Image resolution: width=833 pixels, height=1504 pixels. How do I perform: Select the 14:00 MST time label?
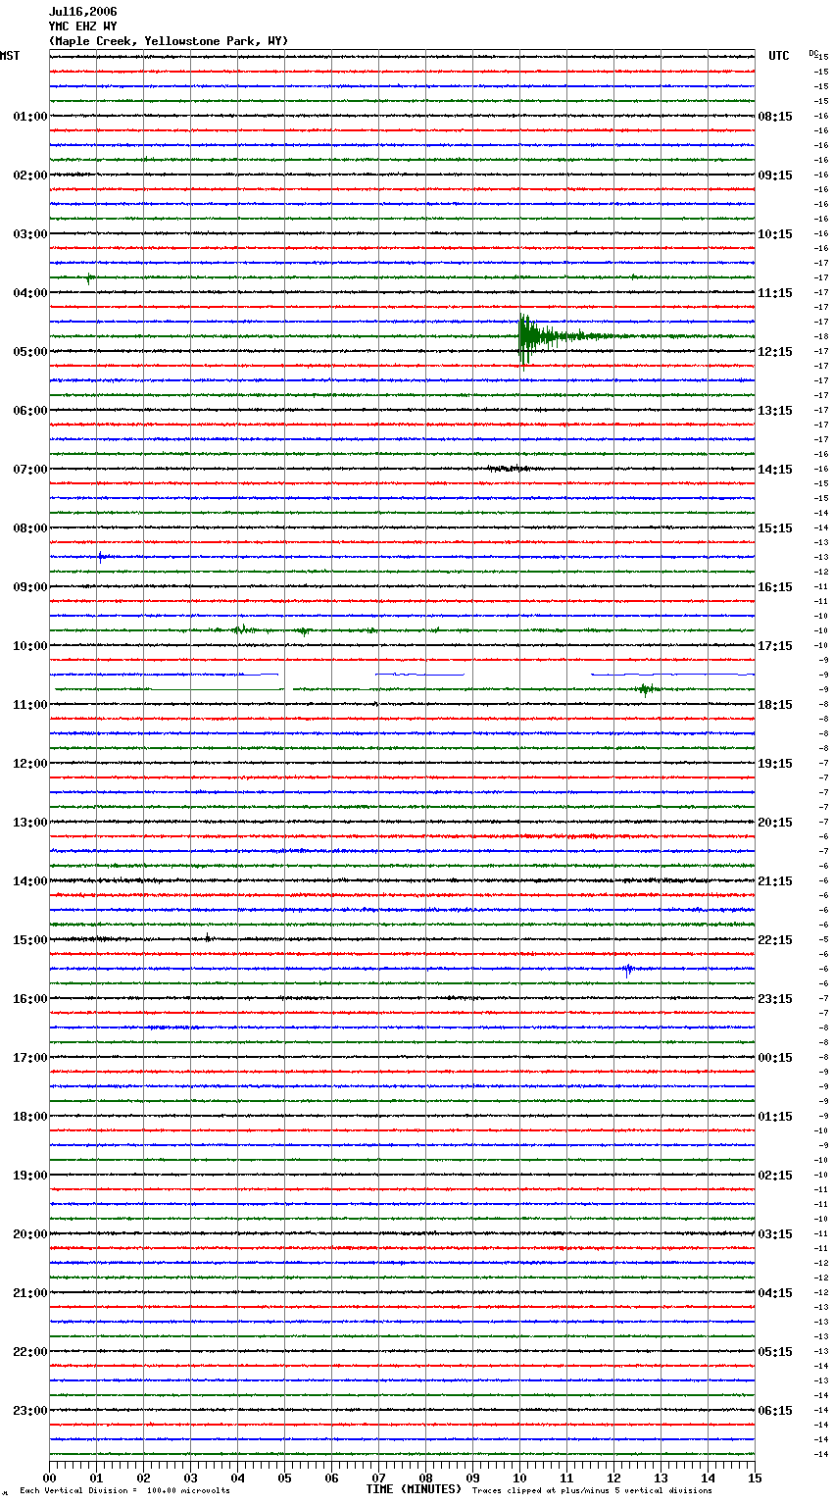click(x=30, y=881)
